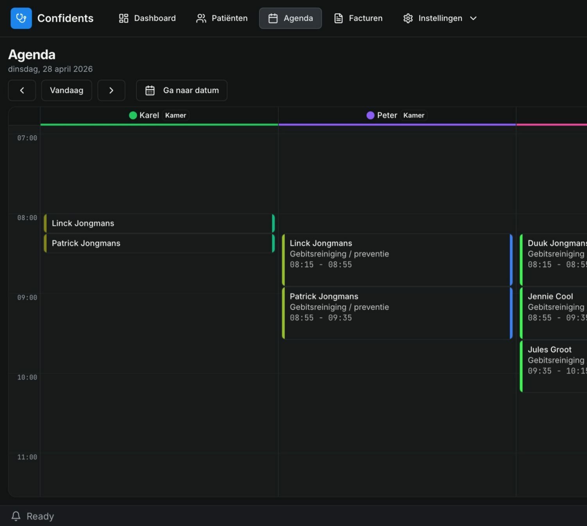Click Karel's green color dot

[x=133, y=115]
